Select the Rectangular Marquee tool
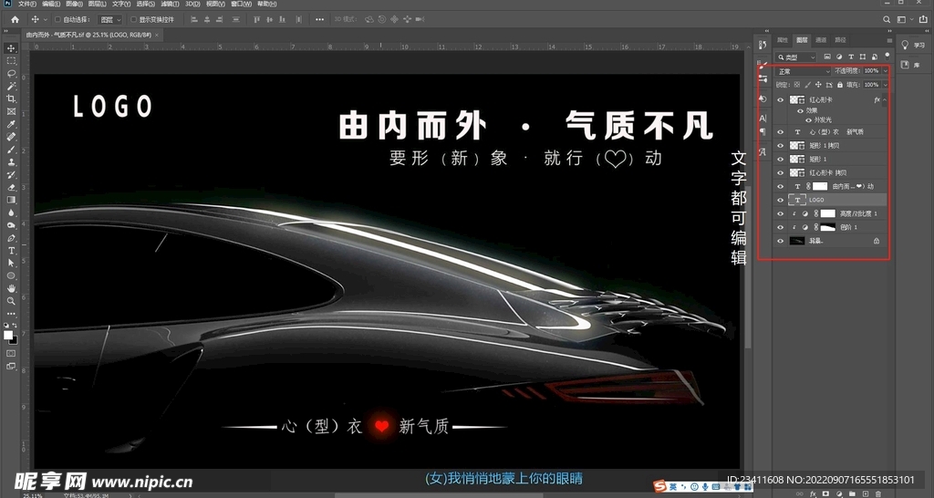 [11, 61]
